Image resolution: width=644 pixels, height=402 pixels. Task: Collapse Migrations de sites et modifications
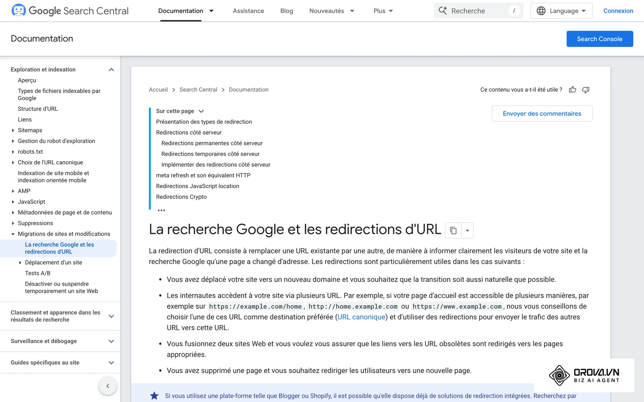(13, 234)
